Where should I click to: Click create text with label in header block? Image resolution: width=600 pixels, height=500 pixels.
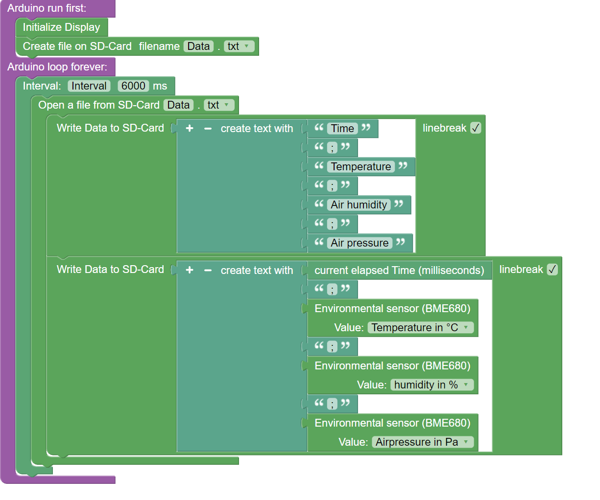coord(257,129)
